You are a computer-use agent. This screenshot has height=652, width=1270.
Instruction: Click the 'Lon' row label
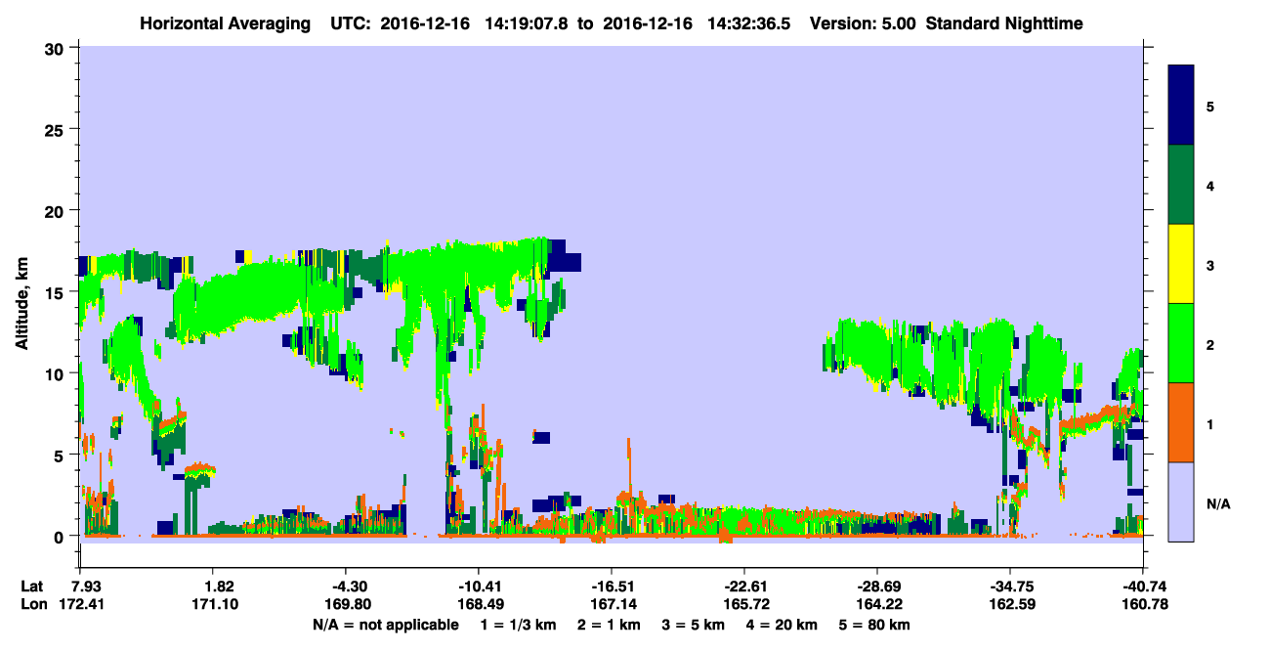[34, 604]
